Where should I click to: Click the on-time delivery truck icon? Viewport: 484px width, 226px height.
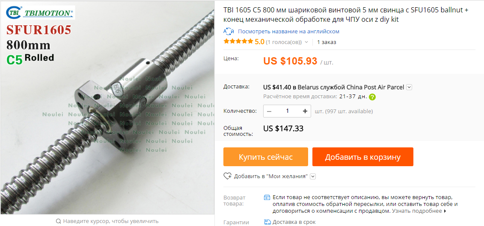pos(267,222)
